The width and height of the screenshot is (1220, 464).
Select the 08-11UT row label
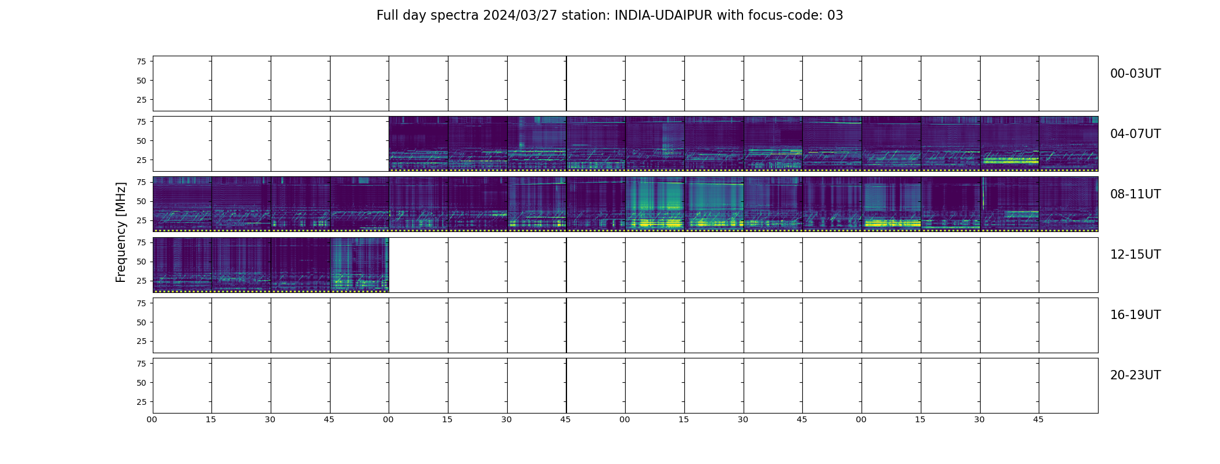(x=1135, y=194)
